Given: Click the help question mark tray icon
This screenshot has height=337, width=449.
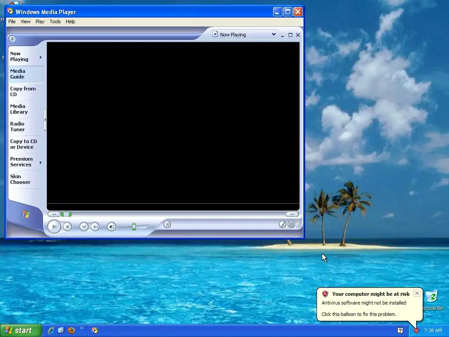Looking at the screenshot, I should (400, 331).
